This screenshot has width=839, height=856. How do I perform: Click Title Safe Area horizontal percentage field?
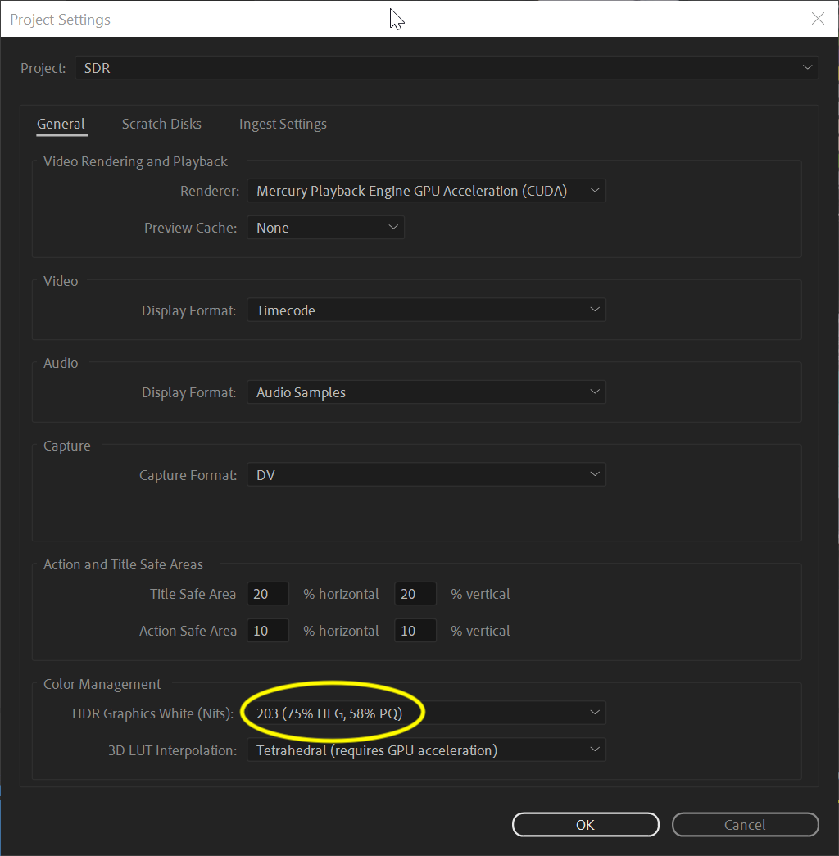click(x=269, y=594)
